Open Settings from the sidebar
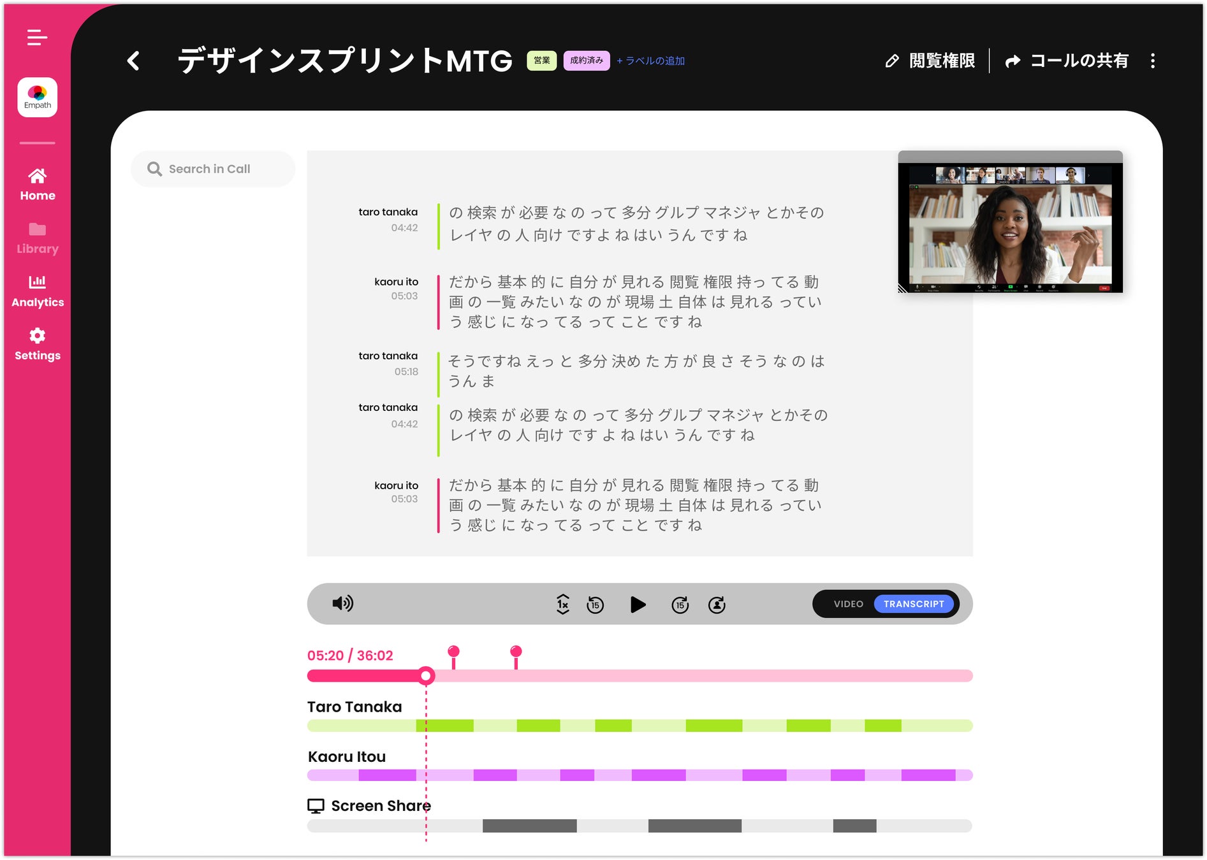The height and width of the screenshot is (860, 1207). click(37, 345)
